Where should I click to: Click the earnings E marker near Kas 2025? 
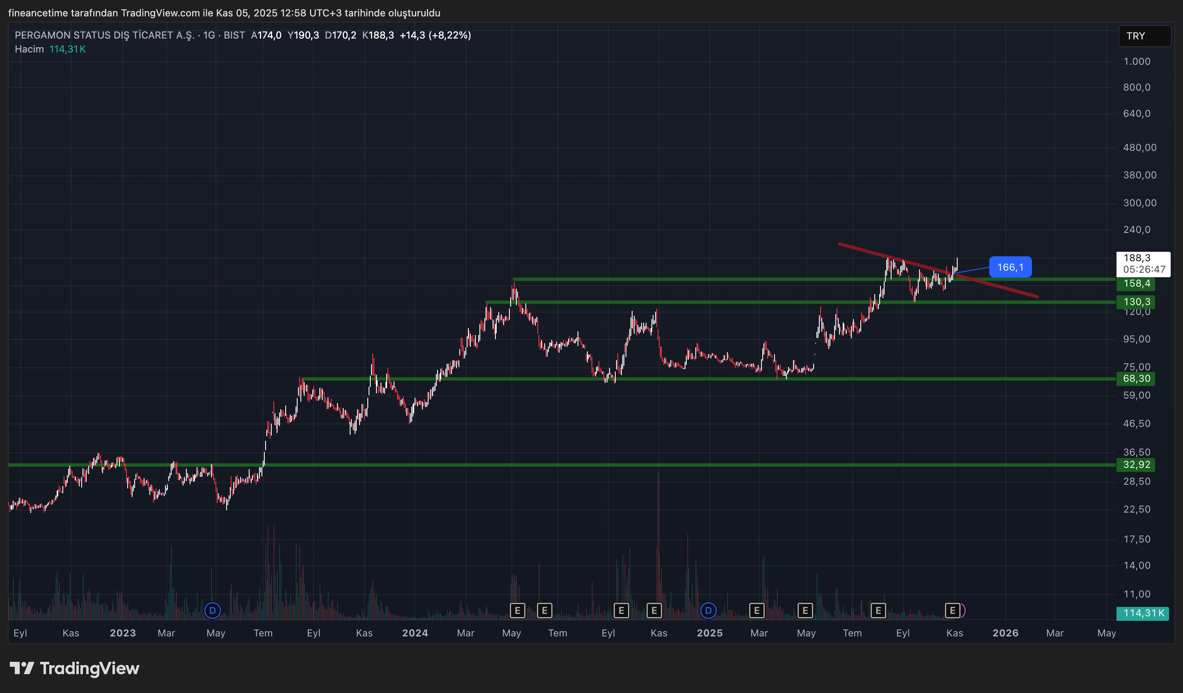click(x=952, y=611)
